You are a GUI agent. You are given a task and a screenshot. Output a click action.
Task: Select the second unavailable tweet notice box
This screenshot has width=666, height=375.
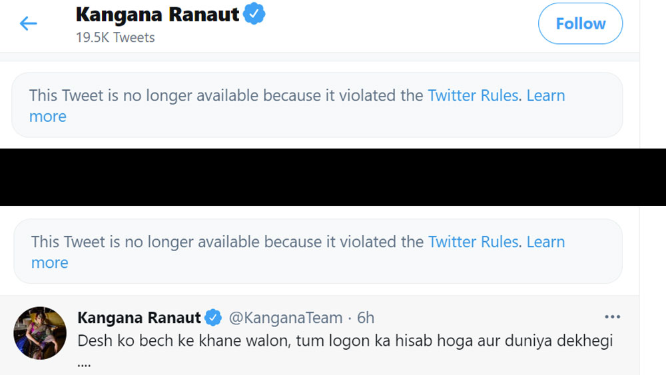pos(318,251)
